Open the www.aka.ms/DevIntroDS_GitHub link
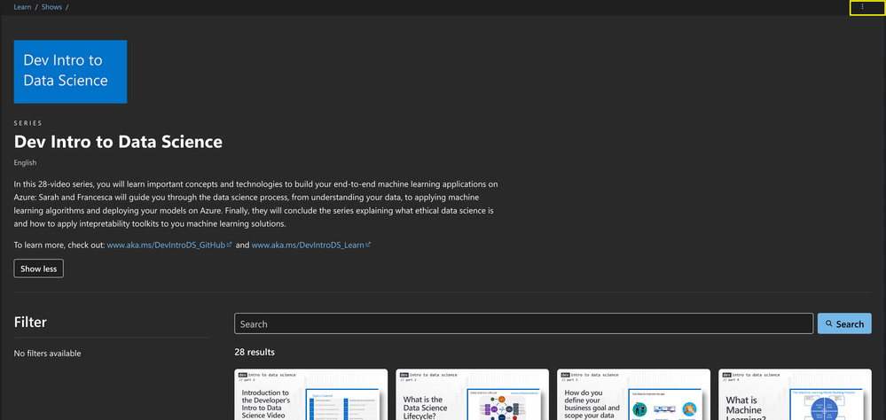 point(169,245)
